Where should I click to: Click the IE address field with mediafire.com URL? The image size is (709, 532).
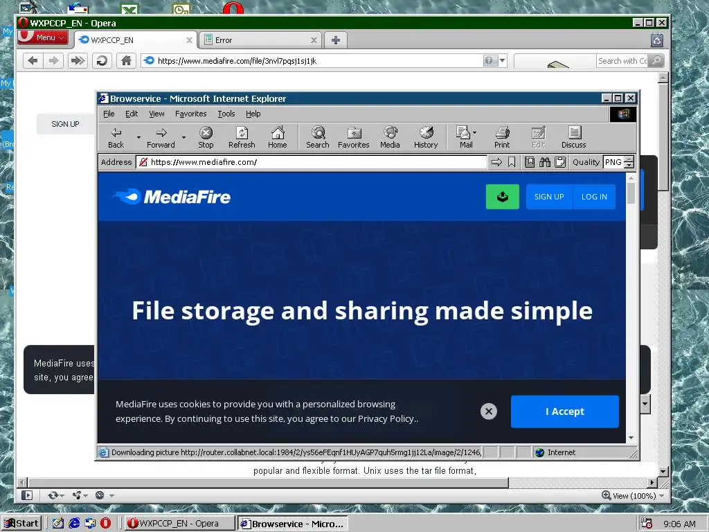[311, 162]
